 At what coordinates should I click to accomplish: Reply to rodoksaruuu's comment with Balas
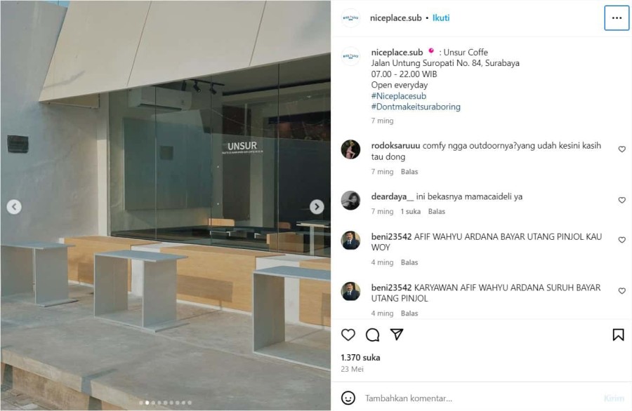tap(409, 172)
